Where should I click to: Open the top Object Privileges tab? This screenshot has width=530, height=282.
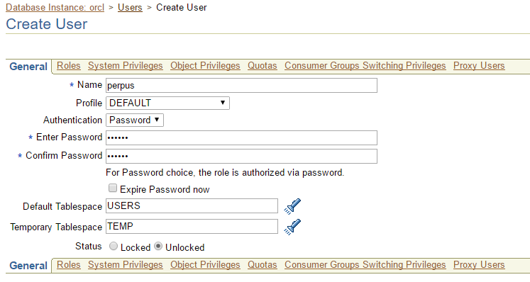pyautogui.click(x=205, y=65)
